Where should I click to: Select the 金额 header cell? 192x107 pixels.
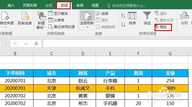coord(170,73)
